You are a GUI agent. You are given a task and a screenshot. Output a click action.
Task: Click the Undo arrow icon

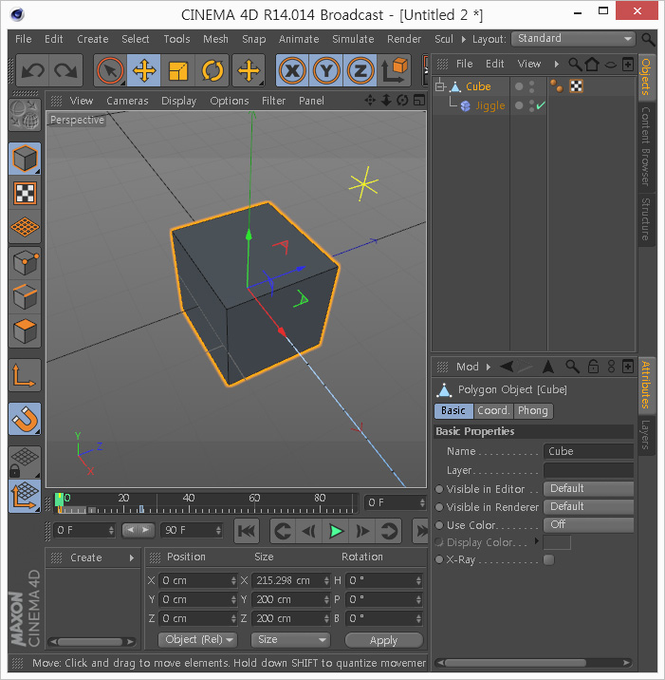[x=33, y=70]
